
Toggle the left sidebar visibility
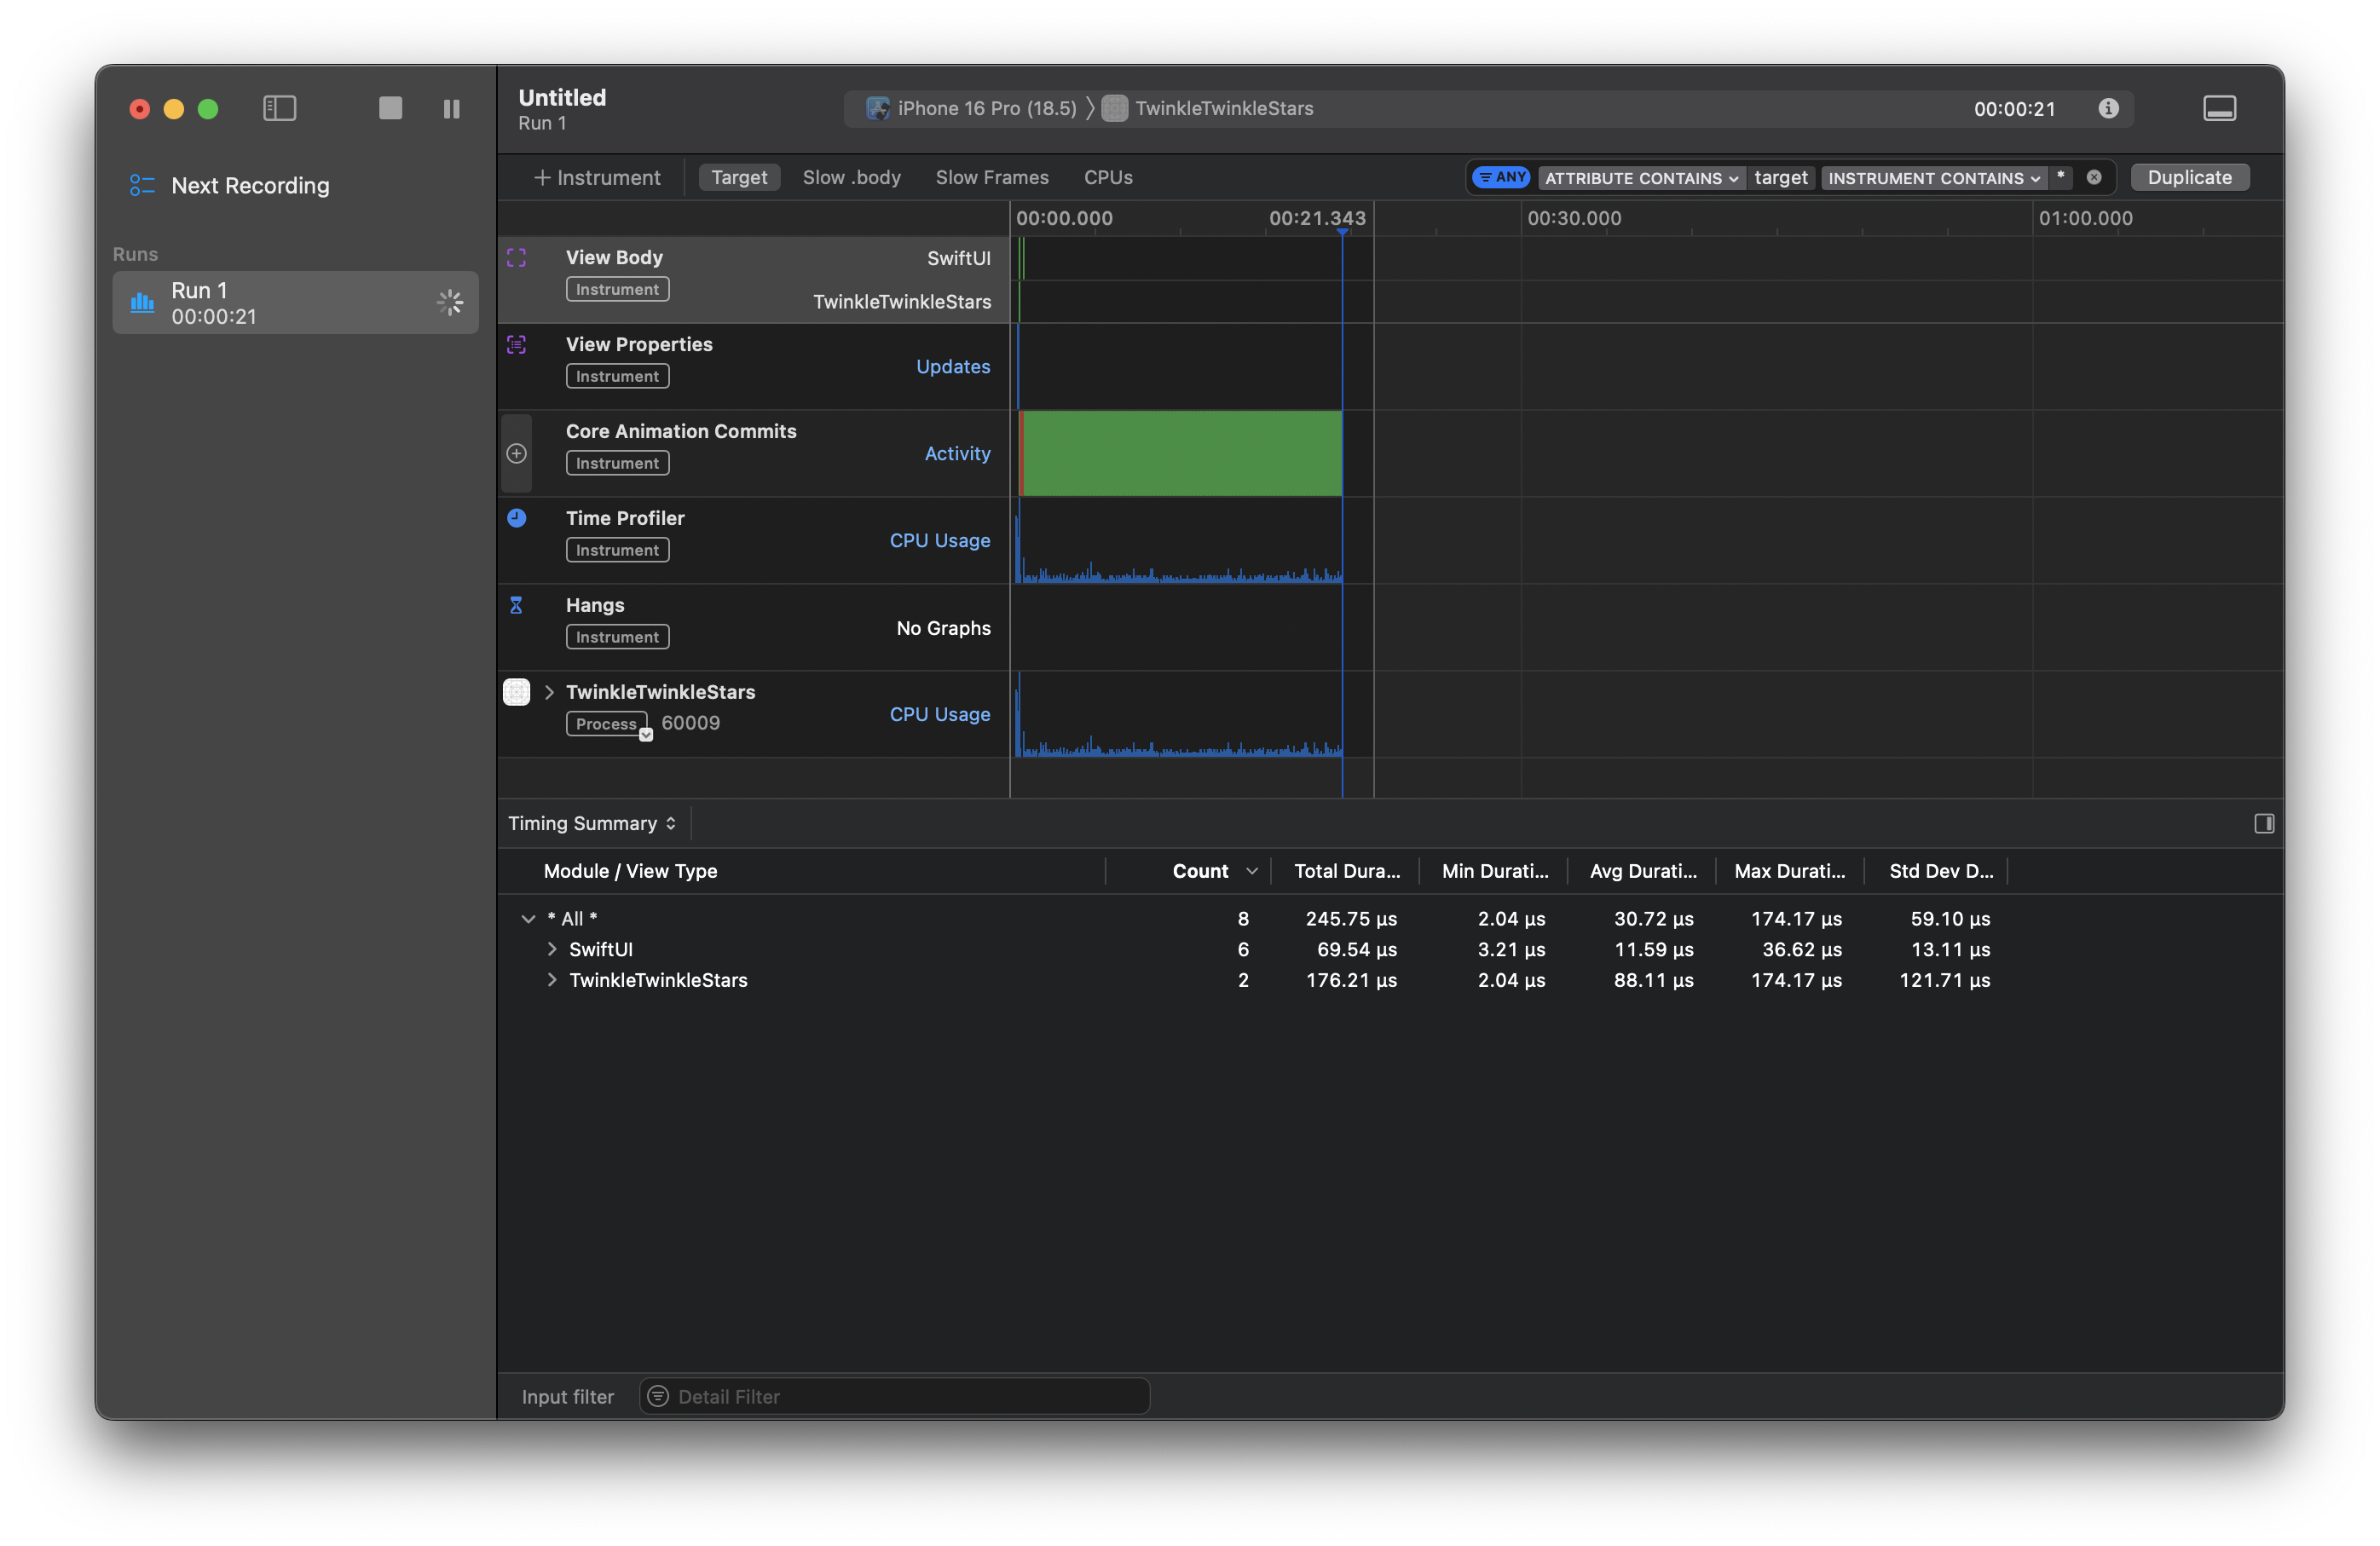click(279, 109)
